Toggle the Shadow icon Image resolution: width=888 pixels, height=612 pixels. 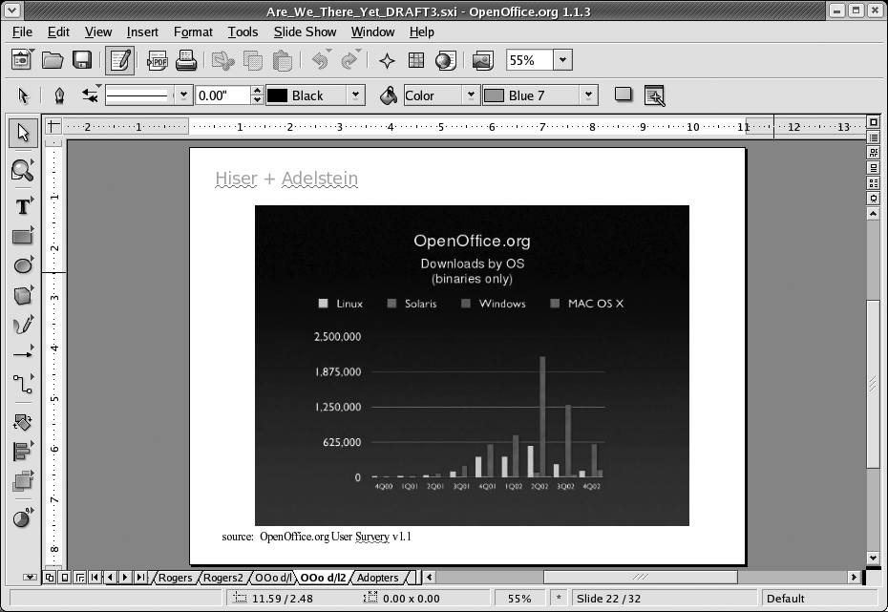click(x=623, y=95)
